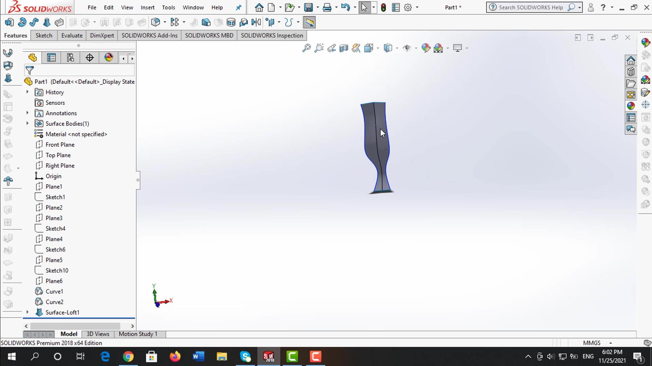The width and height of the screenshot is (652, 366).
Task: Open the Options gear icon
Action: pyautogui.click(x=408, y=7)
